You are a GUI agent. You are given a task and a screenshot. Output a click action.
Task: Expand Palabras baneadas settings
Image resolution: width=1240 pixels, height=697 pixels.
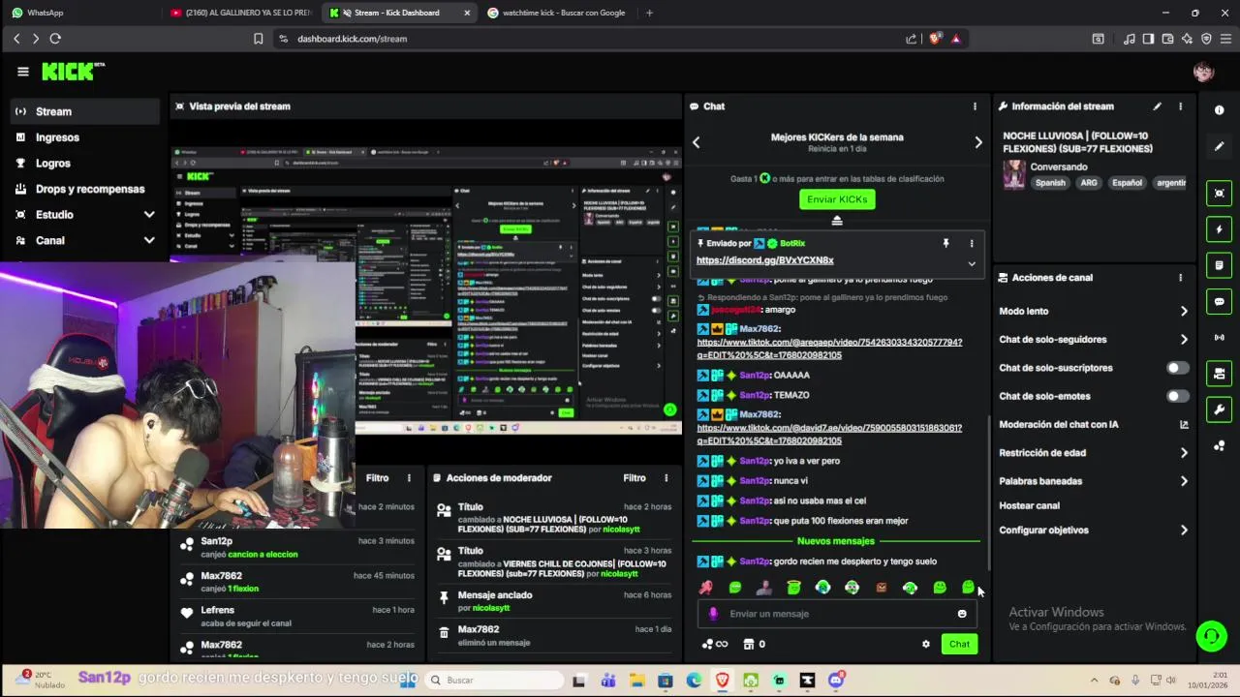tap(1093, 481)
